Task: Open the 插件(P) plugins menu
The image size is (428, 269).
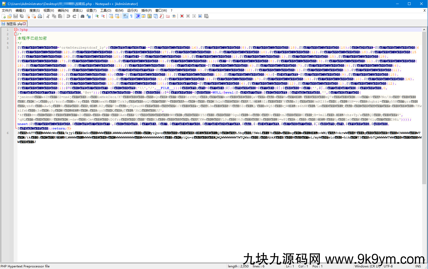Action: point(146,11)
